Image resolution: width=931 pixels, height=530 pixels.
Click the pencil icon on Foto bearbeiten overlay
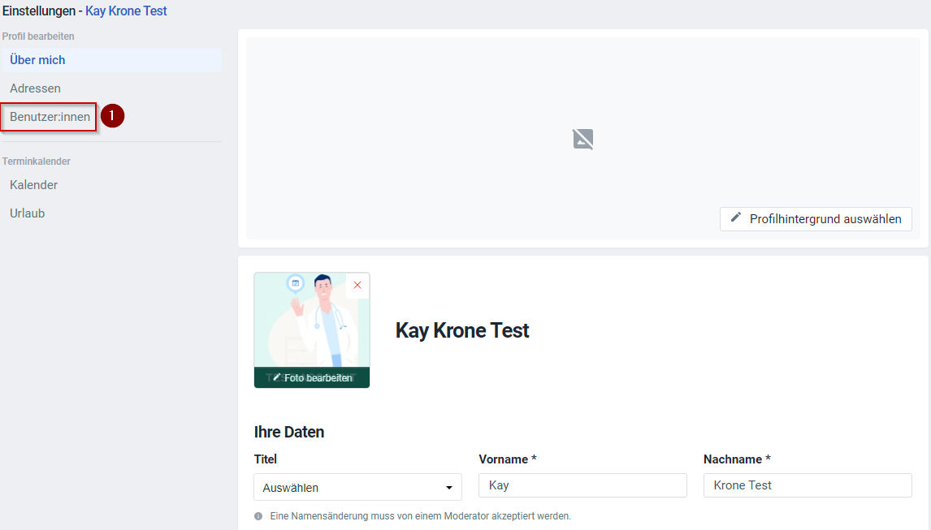(279, 377)
